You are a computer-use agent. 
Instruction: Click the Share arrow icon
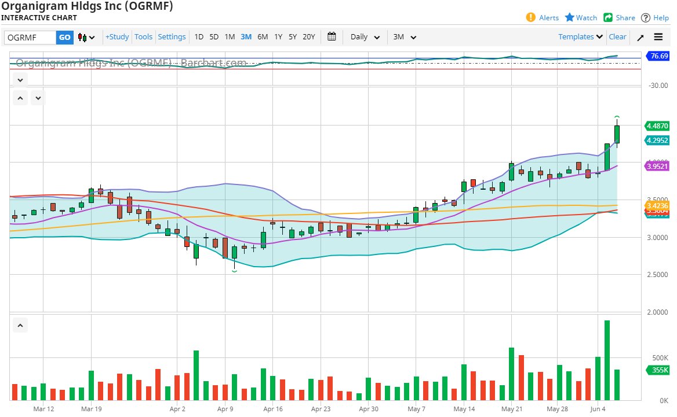click(x=608, y=17)
